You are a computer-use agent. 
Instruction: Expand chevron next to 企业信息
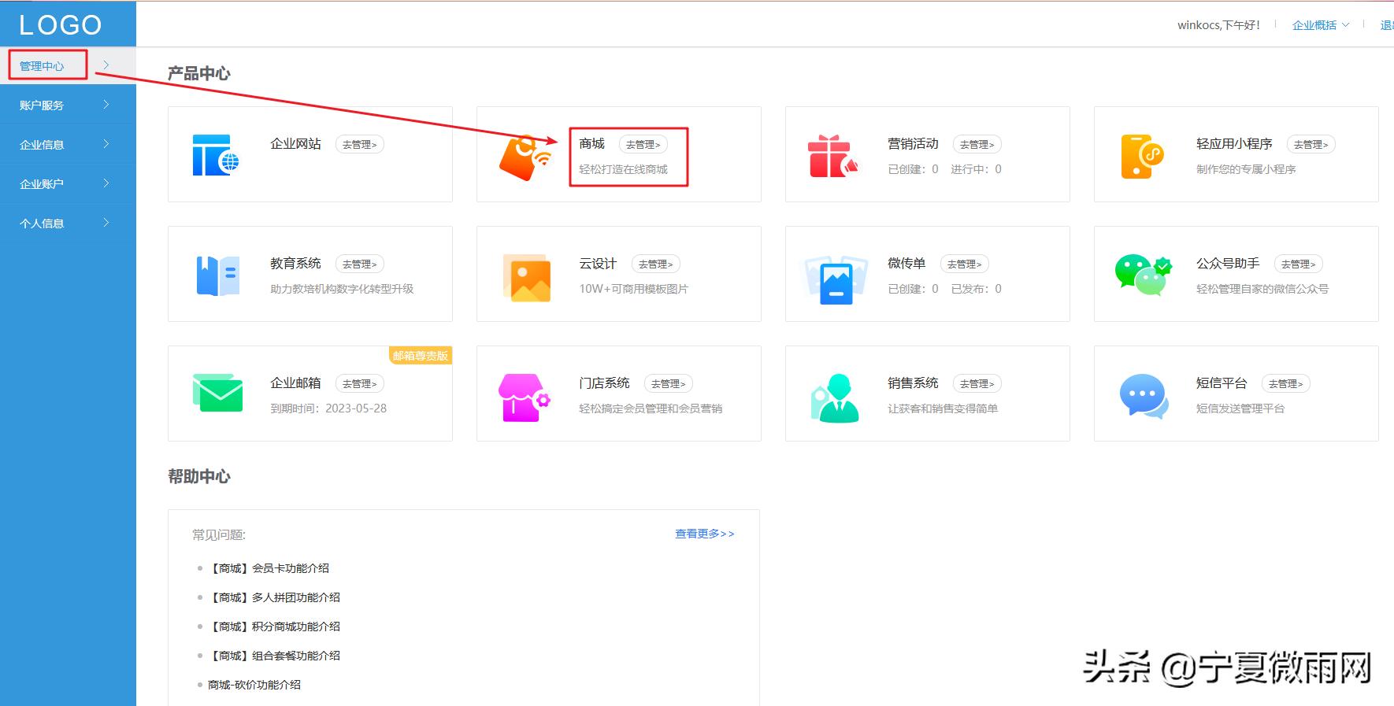(106, 144)
